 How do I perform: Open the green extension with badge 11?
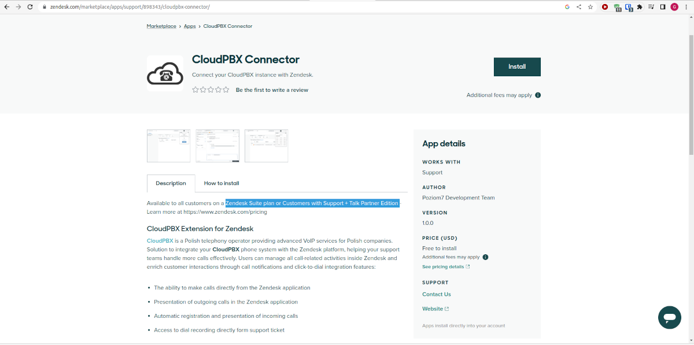617,8
